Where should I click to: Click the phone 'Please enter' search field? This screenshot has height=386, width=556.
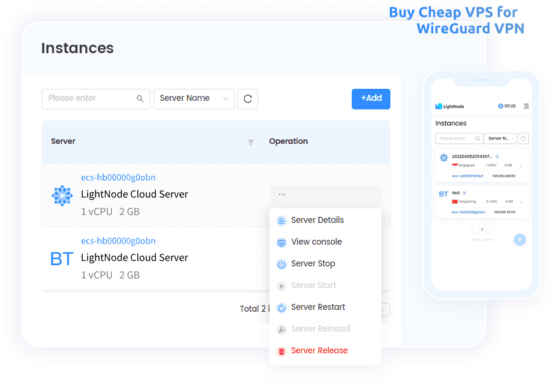pos(459,138)
